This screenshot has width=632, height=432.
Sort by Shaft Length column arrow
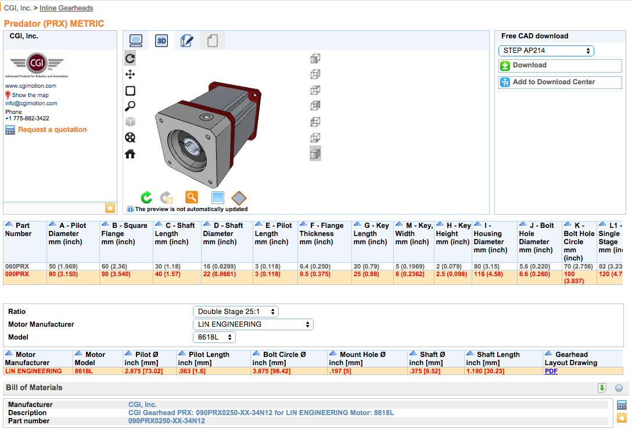471,353
